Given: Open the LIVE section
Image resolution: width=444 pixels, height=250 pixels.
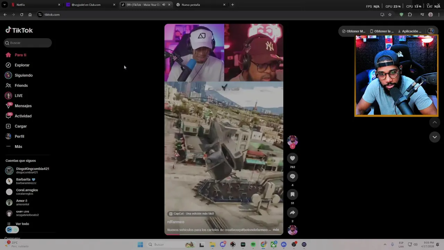Looking at the screenshot, I should click(x=14, y=95).
